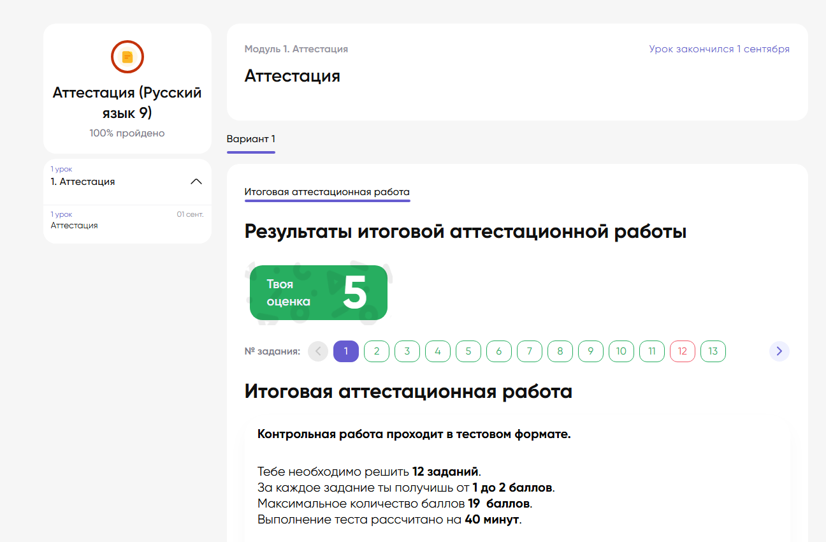Viewport: 826px width, 542px height.
Task: Click the course document icon in sidebar
Action: (127, 57)
